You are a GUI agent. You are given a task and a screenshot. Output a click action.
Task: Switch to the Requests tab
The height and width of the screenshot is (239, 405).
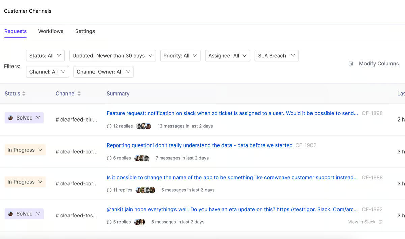[16, 31]
